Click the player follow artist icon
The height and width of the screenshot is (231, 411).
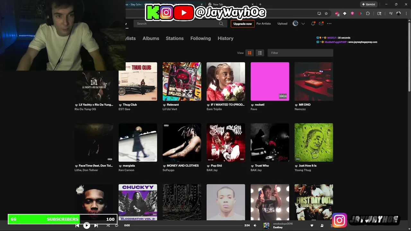click(322, 226)
